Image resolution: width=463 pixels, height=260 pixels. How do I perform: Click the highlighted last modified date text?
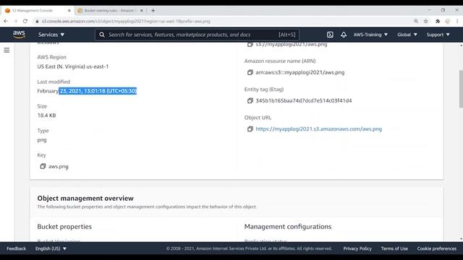click(98, 91)
